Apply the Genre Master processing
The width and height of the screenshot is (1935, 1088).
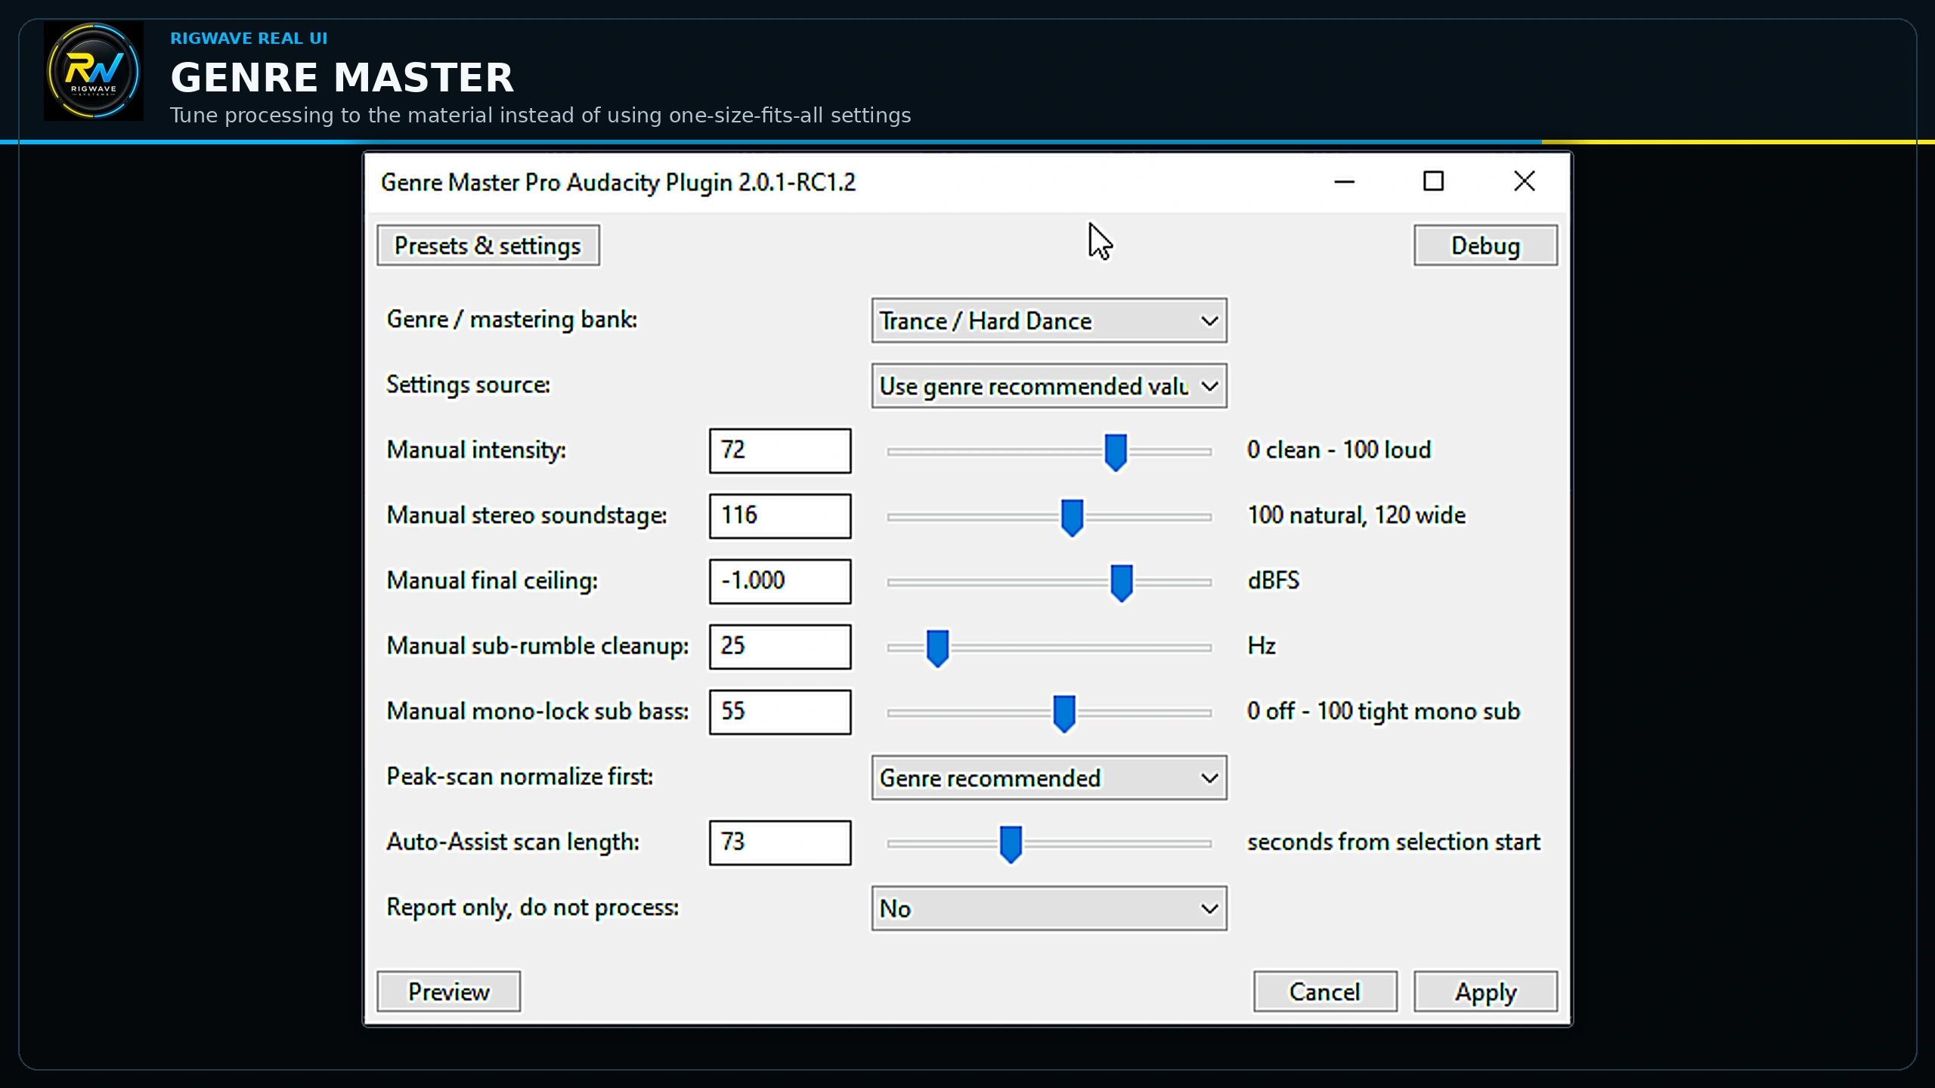[1485, 991]
